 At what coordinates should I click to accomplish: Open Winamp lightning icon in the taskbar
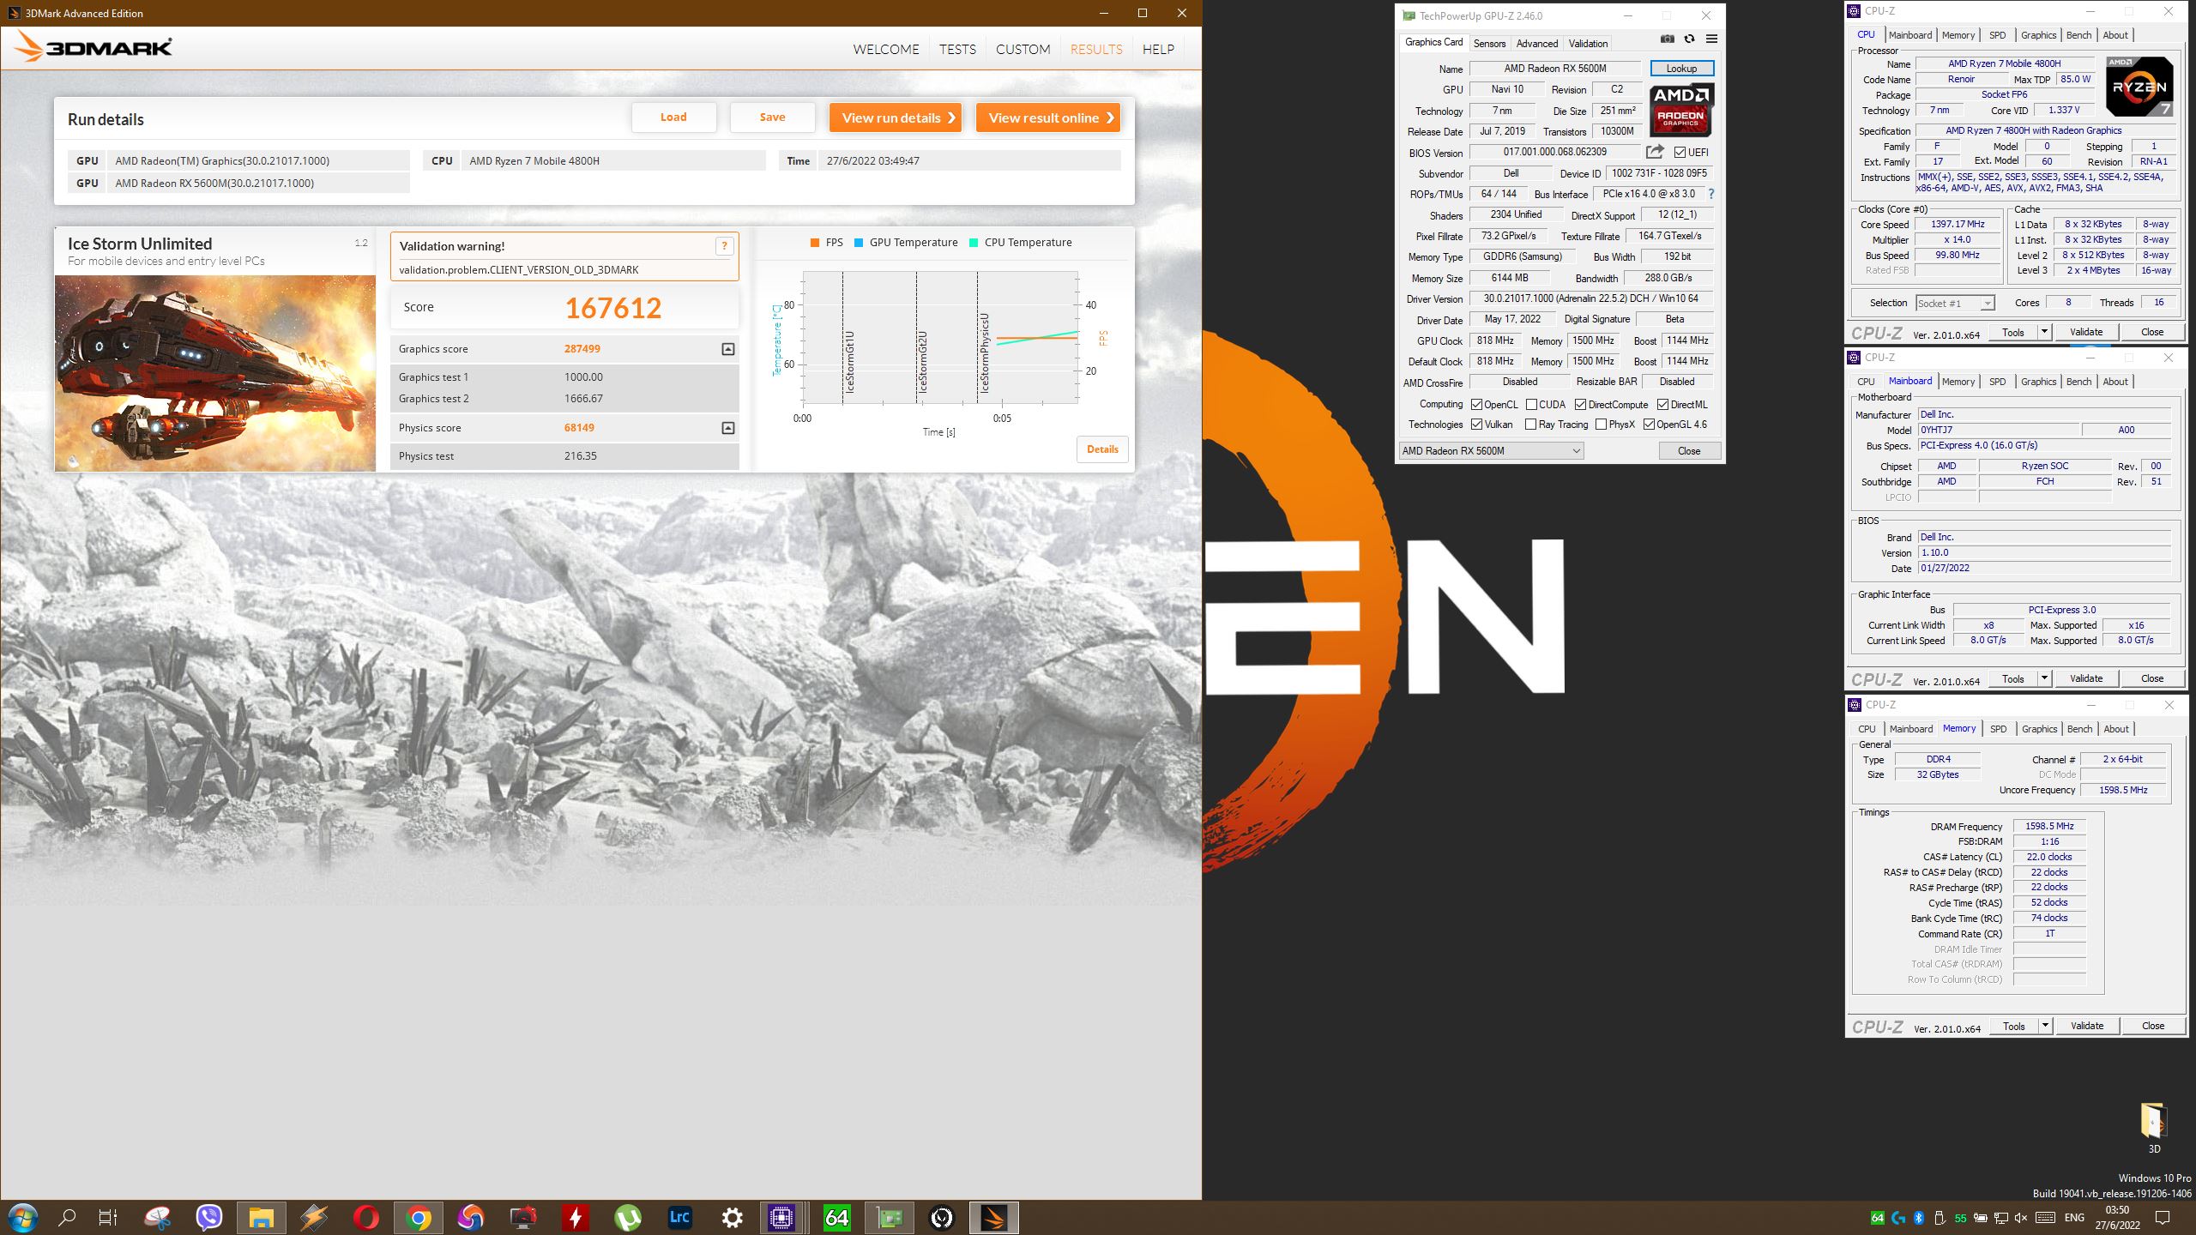(313, 1217)
